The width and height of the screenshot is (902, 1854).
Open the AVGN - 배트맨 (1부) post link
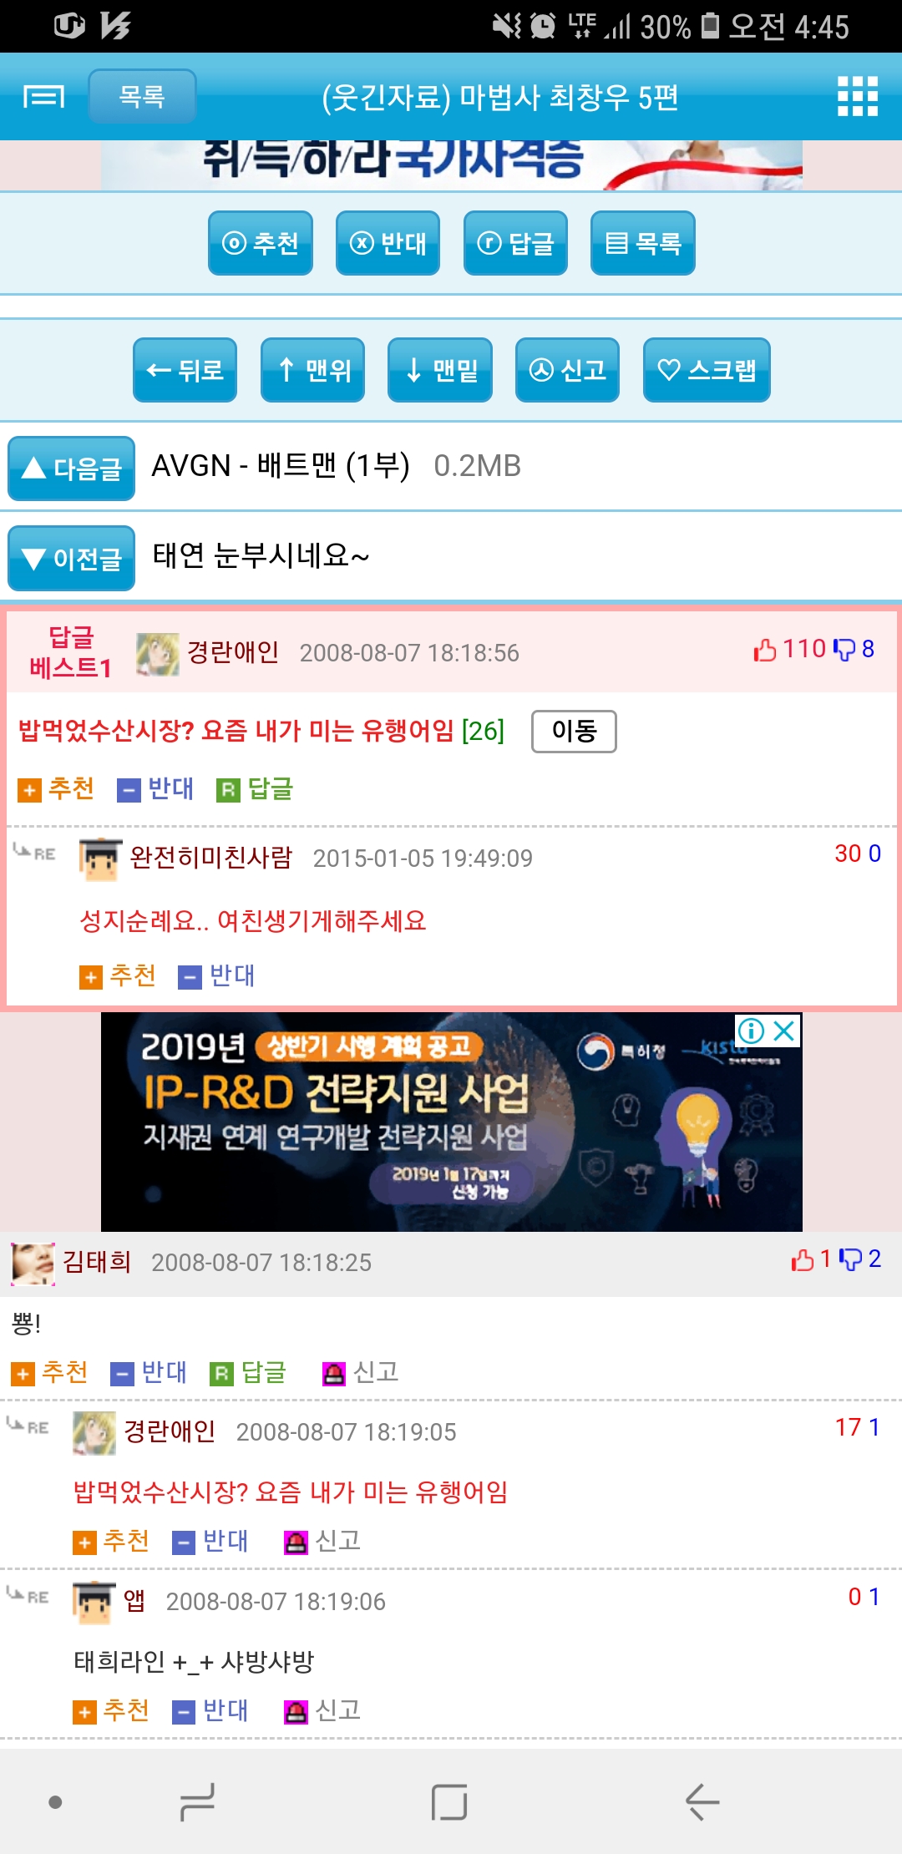pyautogui.click(x=281, y=466)
